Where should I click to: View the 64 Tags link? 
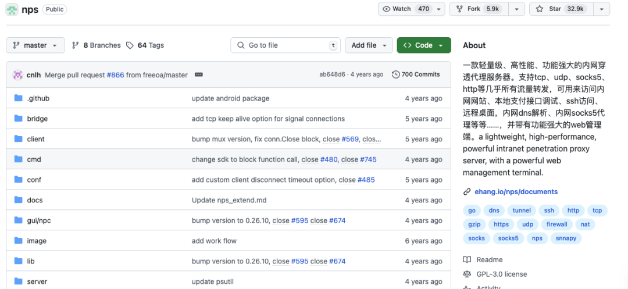point(145,45)
